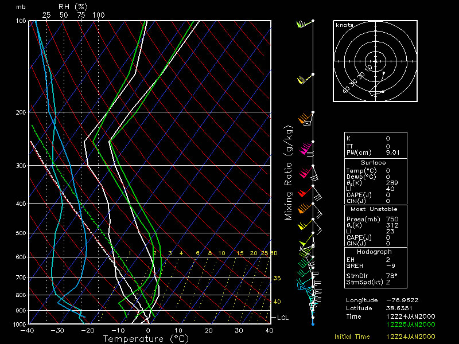Select the −10 temperature axis label

118,331
